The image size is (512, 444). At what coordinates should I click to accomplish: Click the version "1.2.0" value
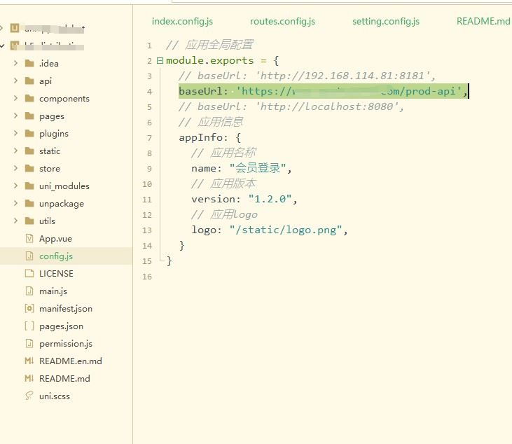(270, 199)
